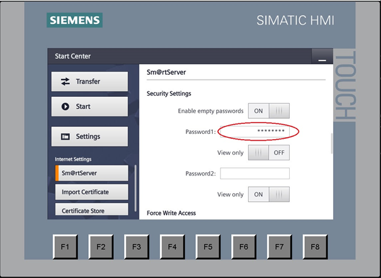Click the Siemens logo
381x278 pixels.
click(x=74, y=20)
